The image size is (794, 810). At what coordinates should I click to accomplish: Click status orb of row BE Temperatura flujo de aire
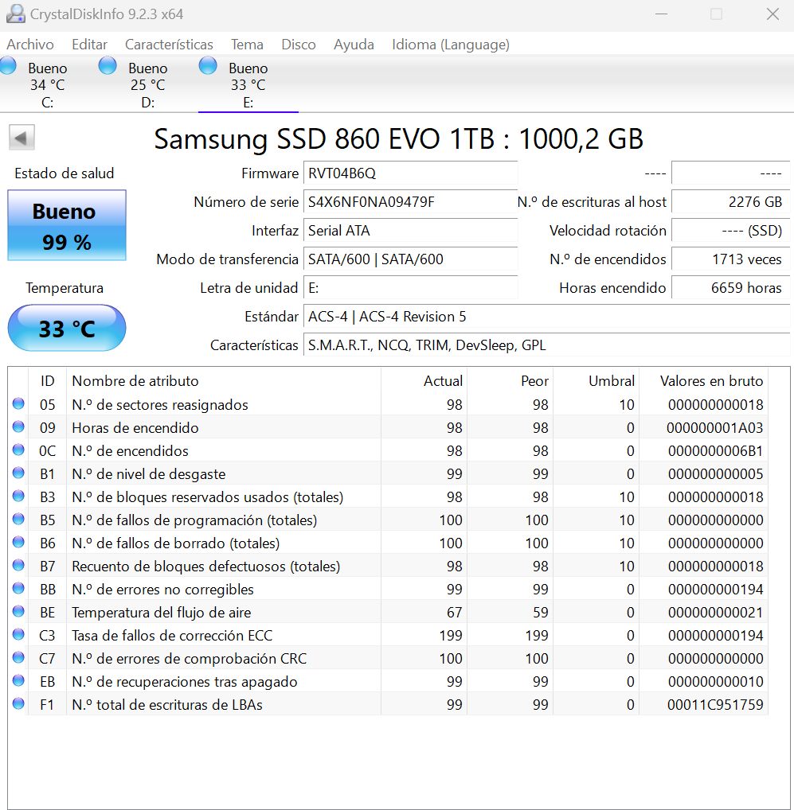tap(18, 612)
